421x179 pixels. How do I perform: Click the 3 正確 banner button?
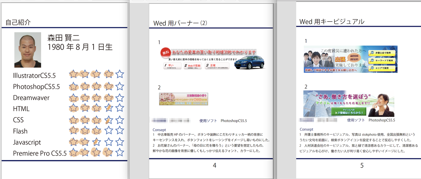217,66
